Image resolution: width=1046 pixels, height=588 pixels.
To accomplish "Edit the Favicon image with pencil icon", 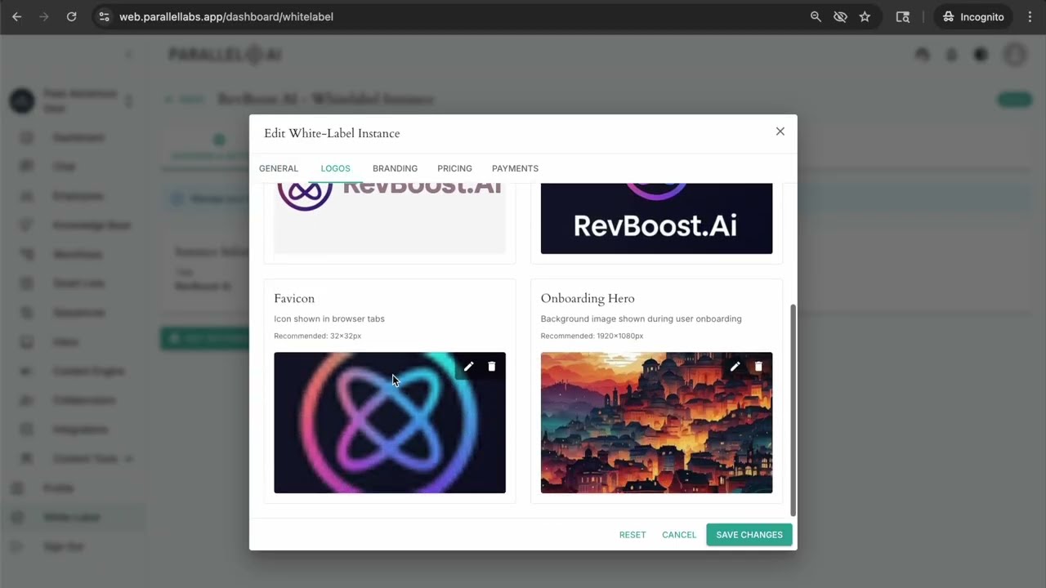I will click(x=468, y=367).
